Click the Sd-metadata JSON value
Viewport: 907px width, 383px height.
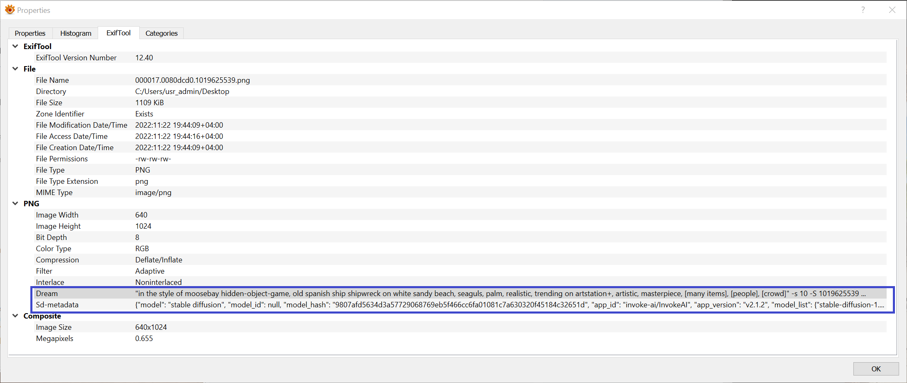tap(510, 304)
